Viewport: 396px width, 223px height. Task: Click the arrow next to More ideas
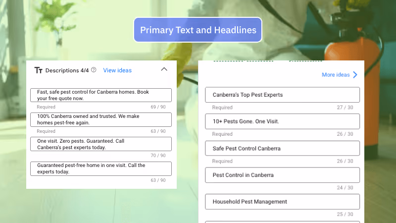click(355, 75)
